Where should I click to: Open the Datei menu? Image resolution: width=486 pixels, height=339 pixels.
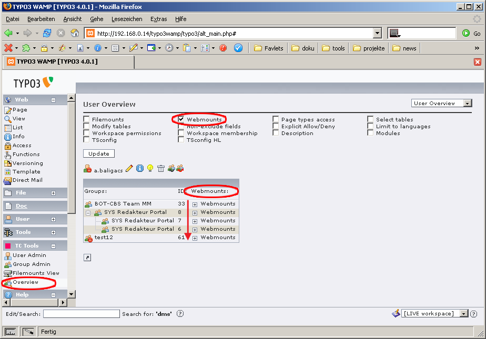13,19
